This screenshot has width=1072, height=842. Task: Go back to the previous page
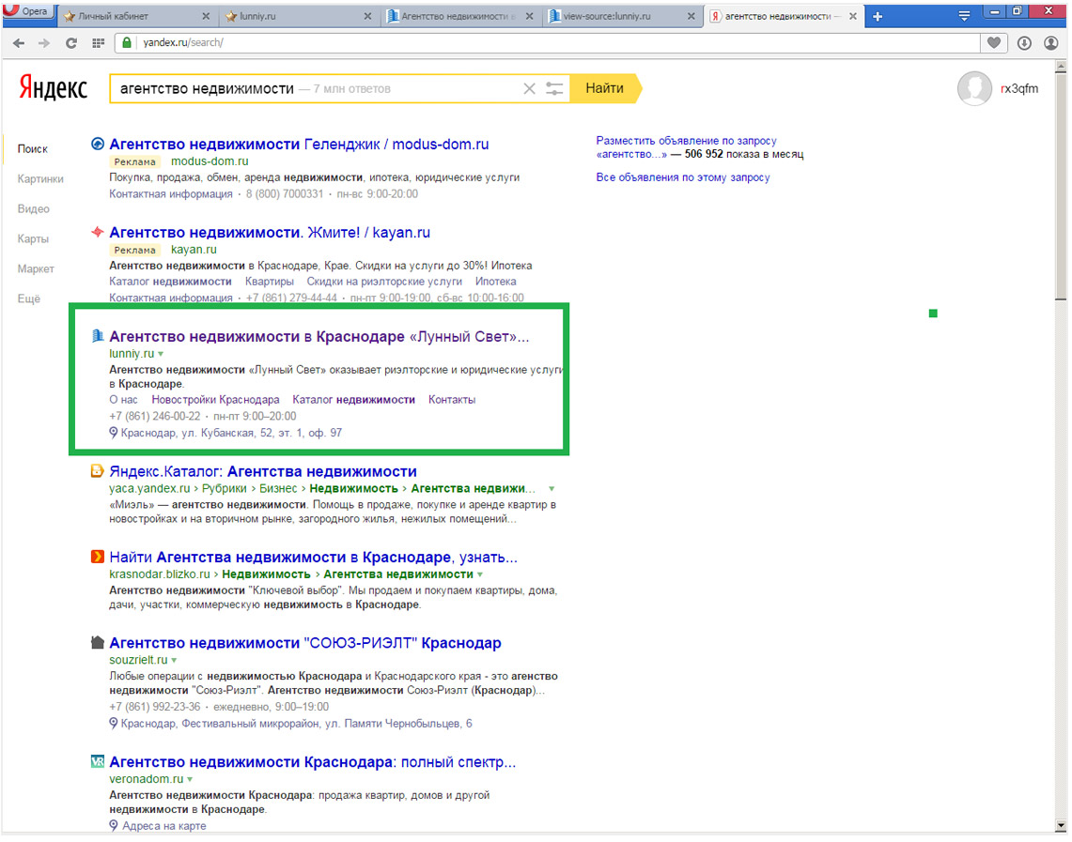click(19, 43)
